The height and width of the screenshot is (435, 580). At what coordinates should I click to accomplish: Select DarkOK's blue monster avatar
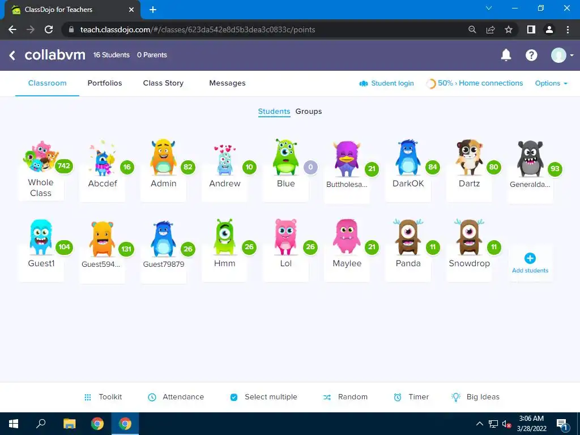pyautogui.click(x=408, y=157)
